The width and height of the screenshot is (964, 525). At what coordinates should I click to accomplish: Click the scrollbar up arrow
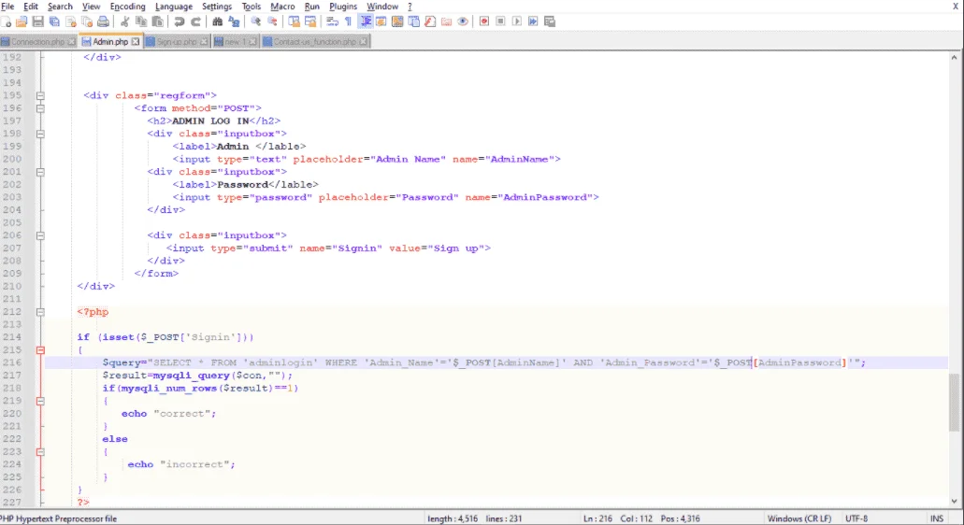954,58
